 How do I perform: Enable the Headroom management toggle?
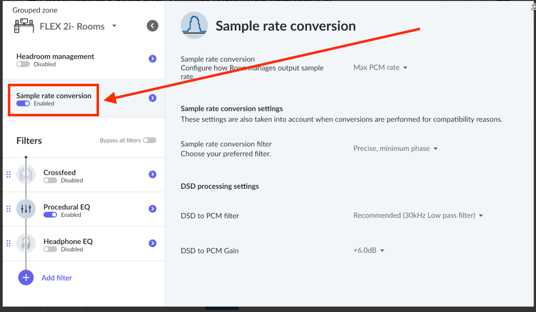point(23,64)
